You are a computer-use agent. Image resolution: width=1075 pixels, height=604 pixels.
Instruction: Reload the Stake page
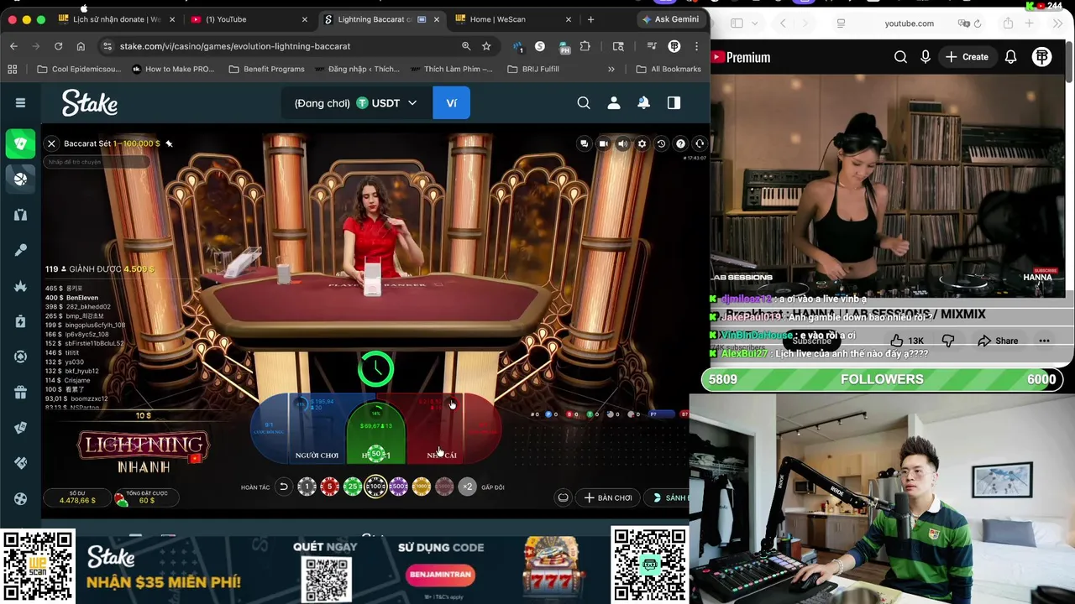coord(58,46)
